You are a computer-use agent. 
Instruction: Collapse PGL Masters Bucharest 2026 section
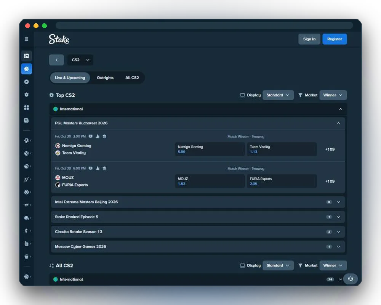[338, 123]
